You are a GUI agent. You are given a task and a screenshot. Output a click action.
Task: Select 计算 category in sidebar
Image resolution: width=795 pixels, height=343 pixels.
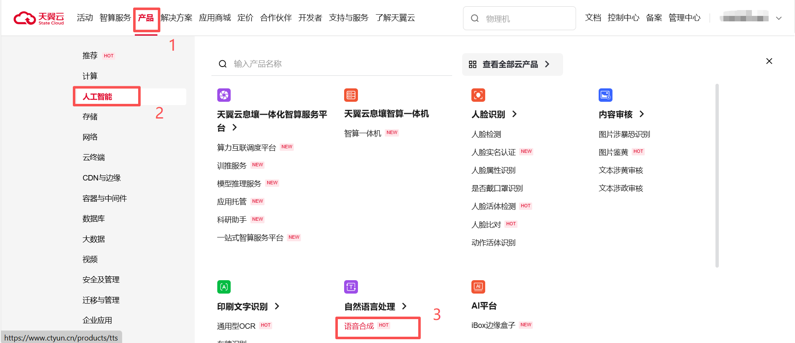point(90,76)
